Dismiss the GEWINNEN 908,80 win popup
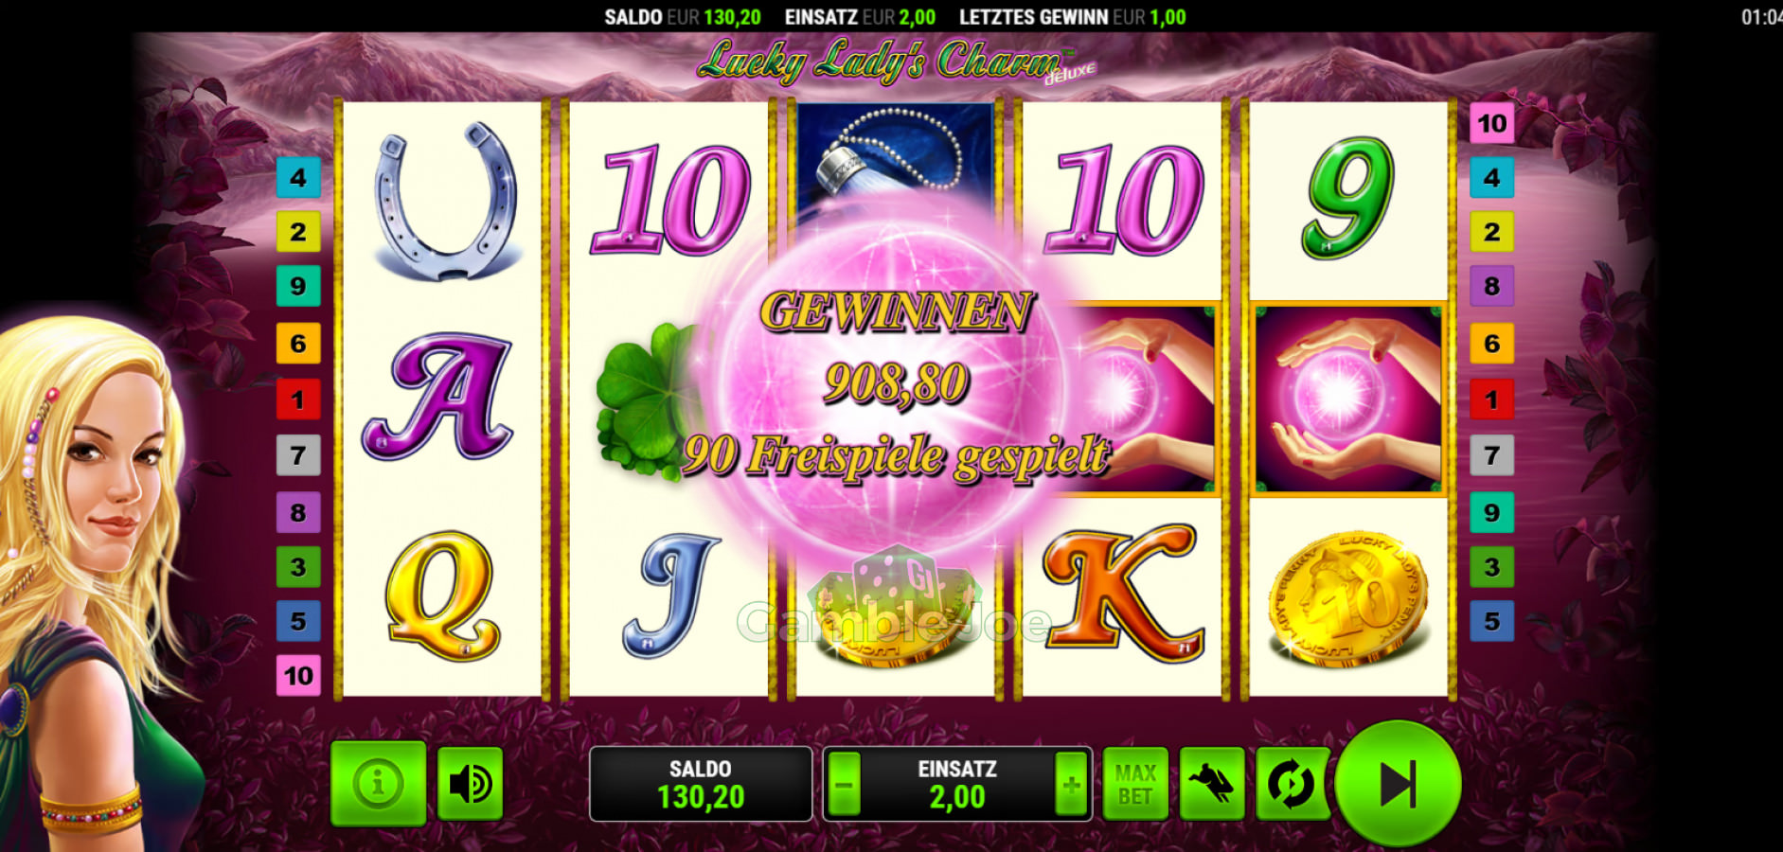This screenshot has width=1783, height=852. coord(895,383)
